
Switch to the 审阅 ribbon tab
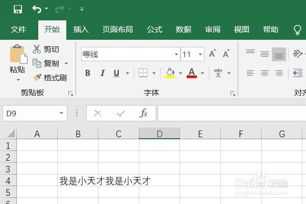click(x=213, y=30)
